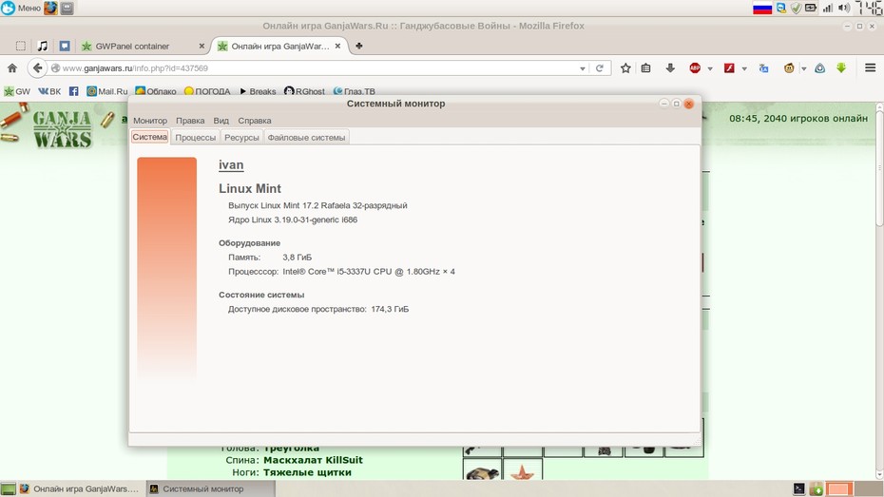Show bookmarks list icon in Firefox toolbar
This screenshot has width=884, height=497.
click(646, 68)
